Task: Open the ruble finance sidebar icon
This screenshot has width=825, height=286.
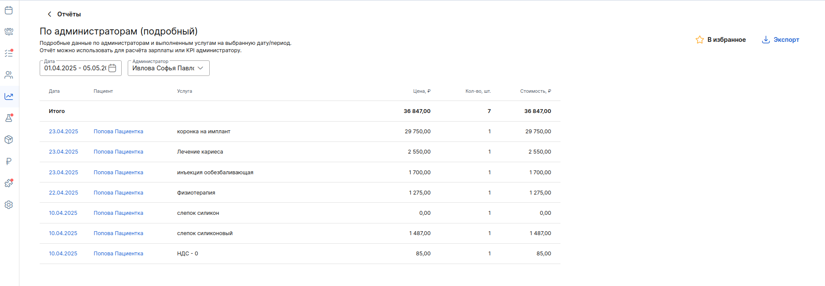Action: click(x=9, y=161)
